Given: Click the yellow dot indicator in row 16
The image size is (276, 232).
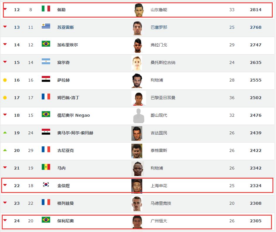Looking at the screenshot, I should (x=5, y=80).
